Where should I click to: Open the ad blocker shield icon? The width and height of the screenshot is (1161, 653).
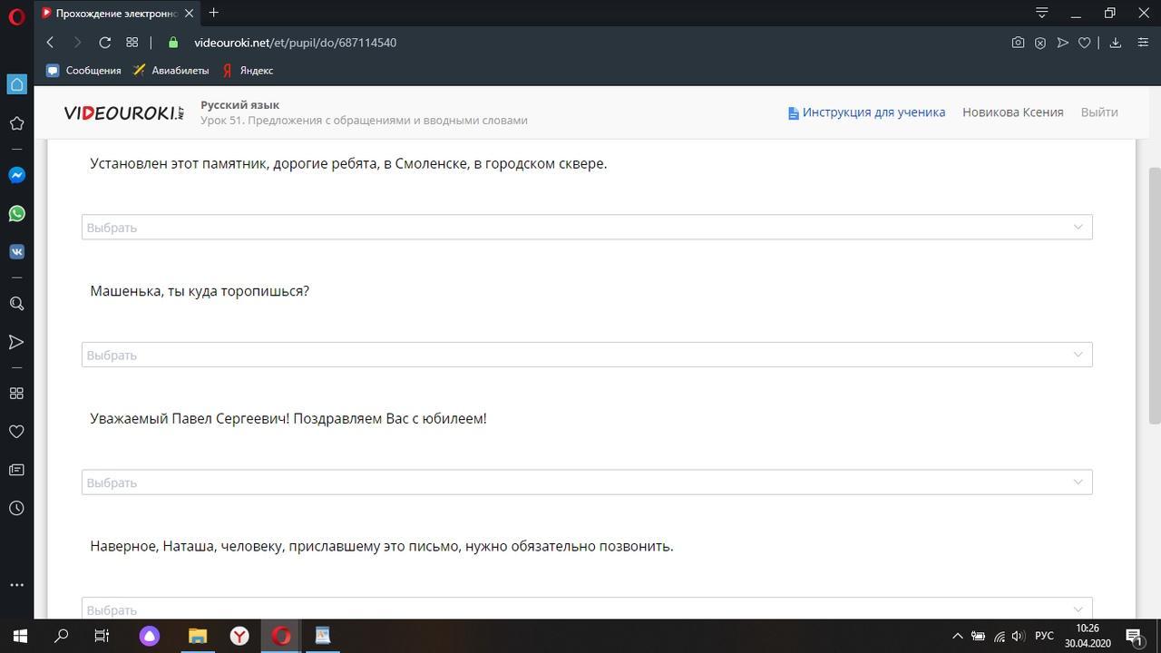pos(1040,43)
